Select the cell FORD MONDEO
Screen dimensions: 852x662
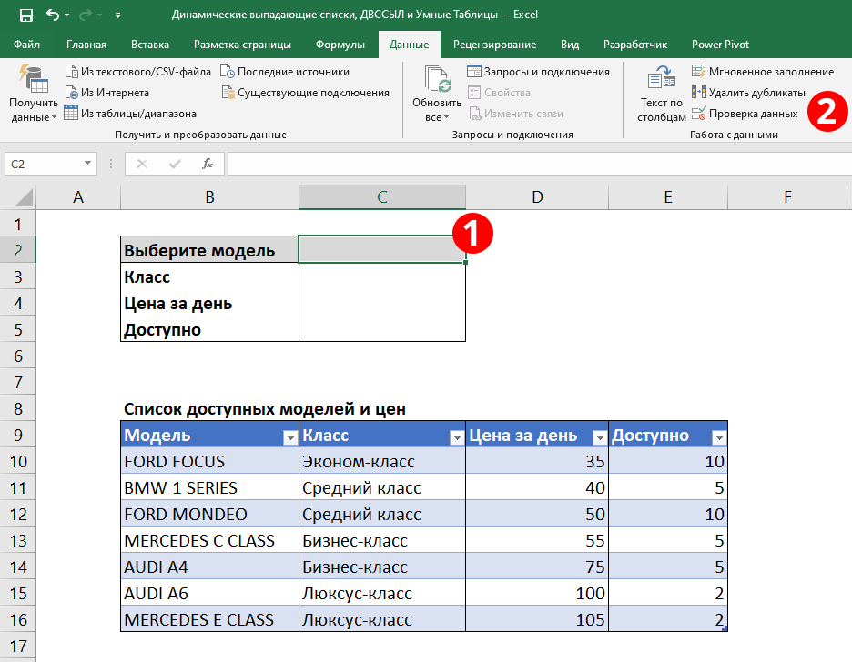[209, 514]
